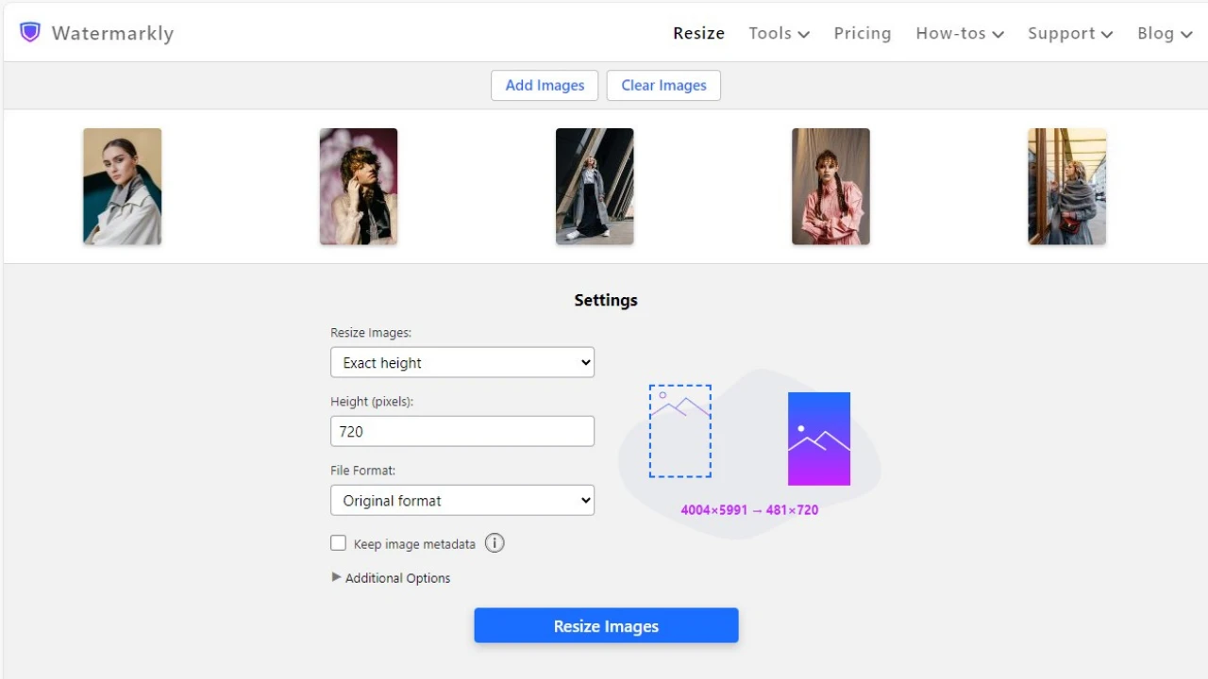1208x679 pixels.
Task: Click the Height (pixels) input field
Action: coord(462,431)
